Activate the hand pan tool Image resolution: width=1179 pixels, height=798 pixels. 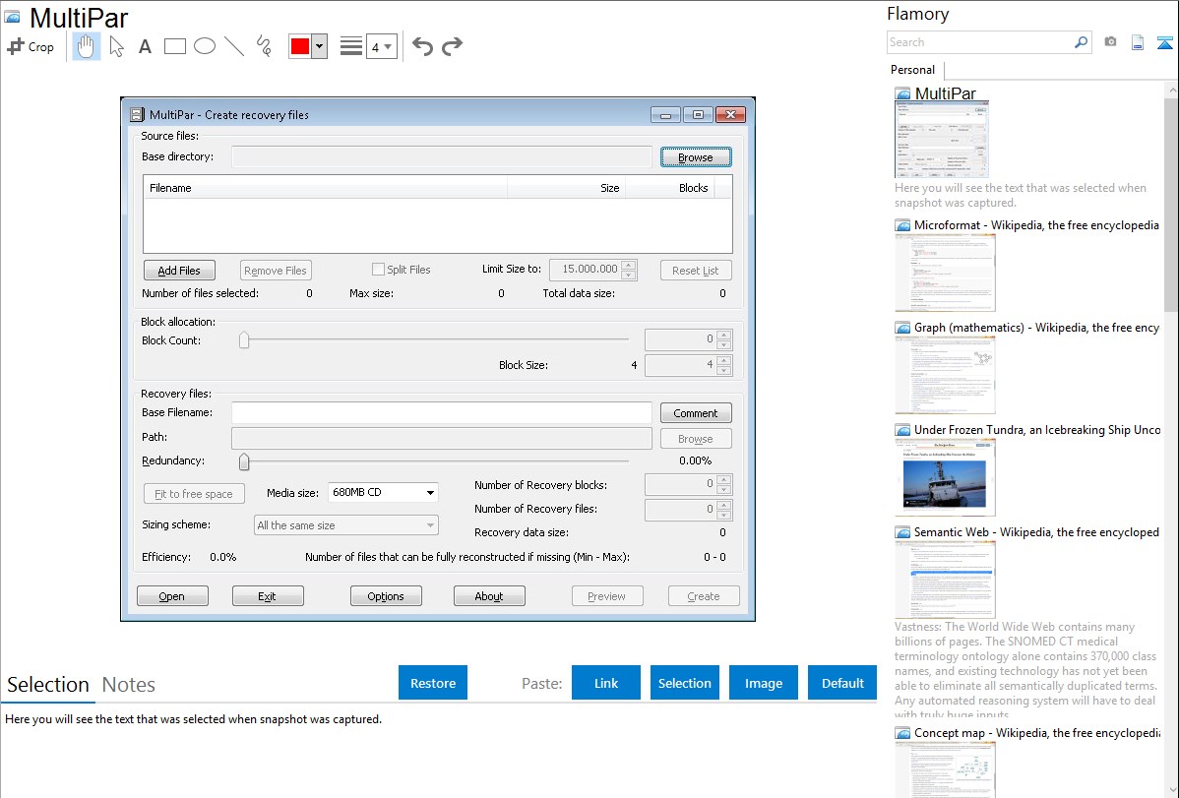click(x=87, y=46)
